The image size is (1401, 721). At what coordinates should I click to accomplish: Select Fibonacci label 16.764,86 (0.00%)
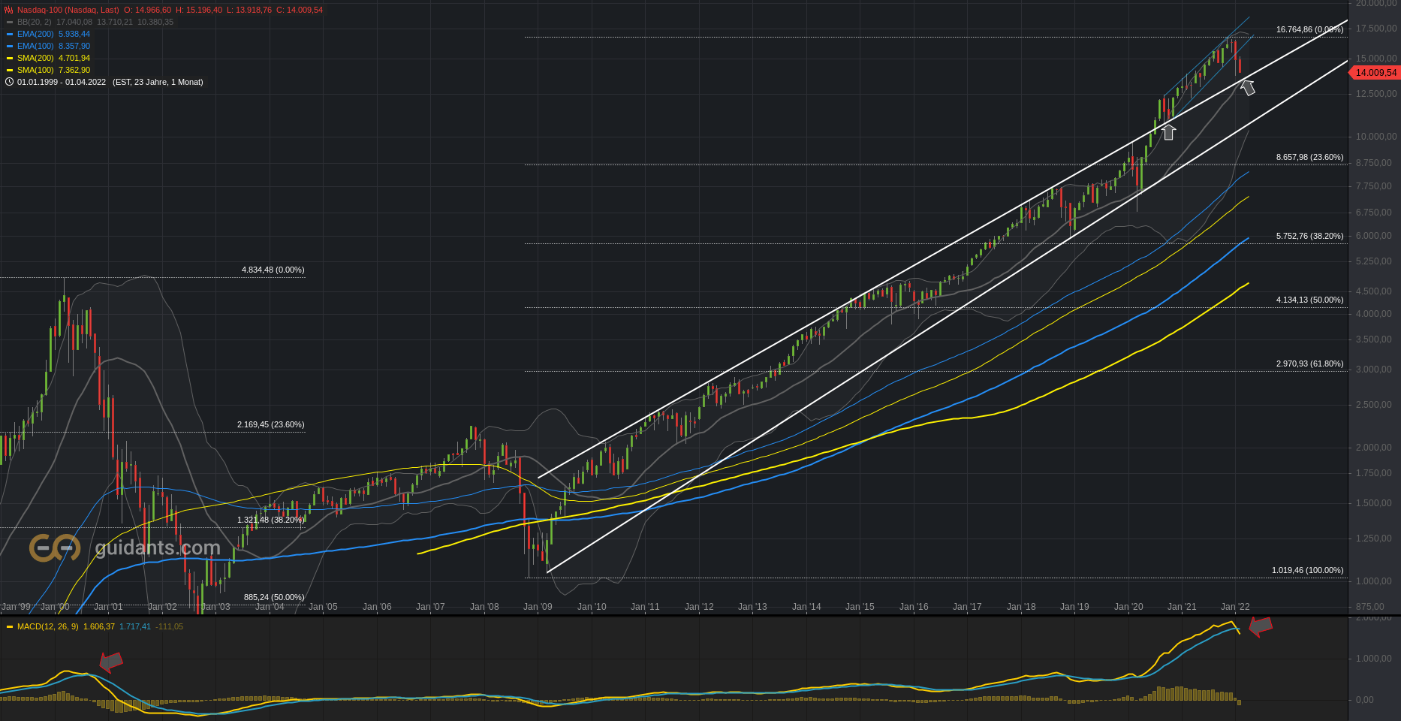pos(1309,30)
